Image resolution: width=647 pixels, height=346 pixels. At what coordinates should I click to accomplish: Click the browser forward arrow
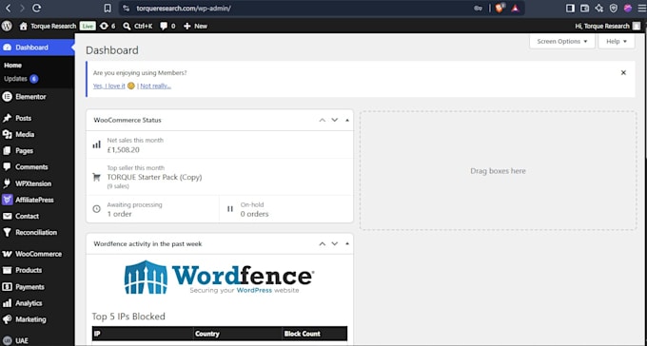pos(22,8)
